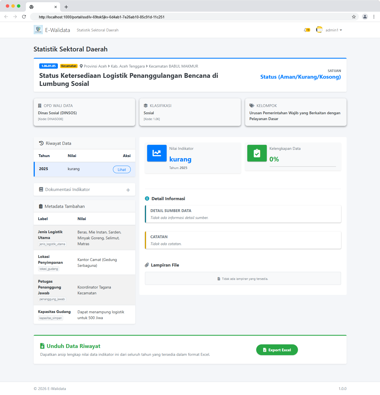Bookmark this page with the star icon

pyautogui.click(x=354, y=17)
